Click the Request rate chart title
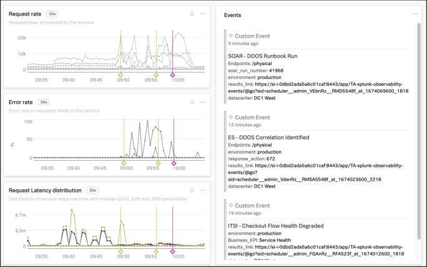 click(25, 14)
